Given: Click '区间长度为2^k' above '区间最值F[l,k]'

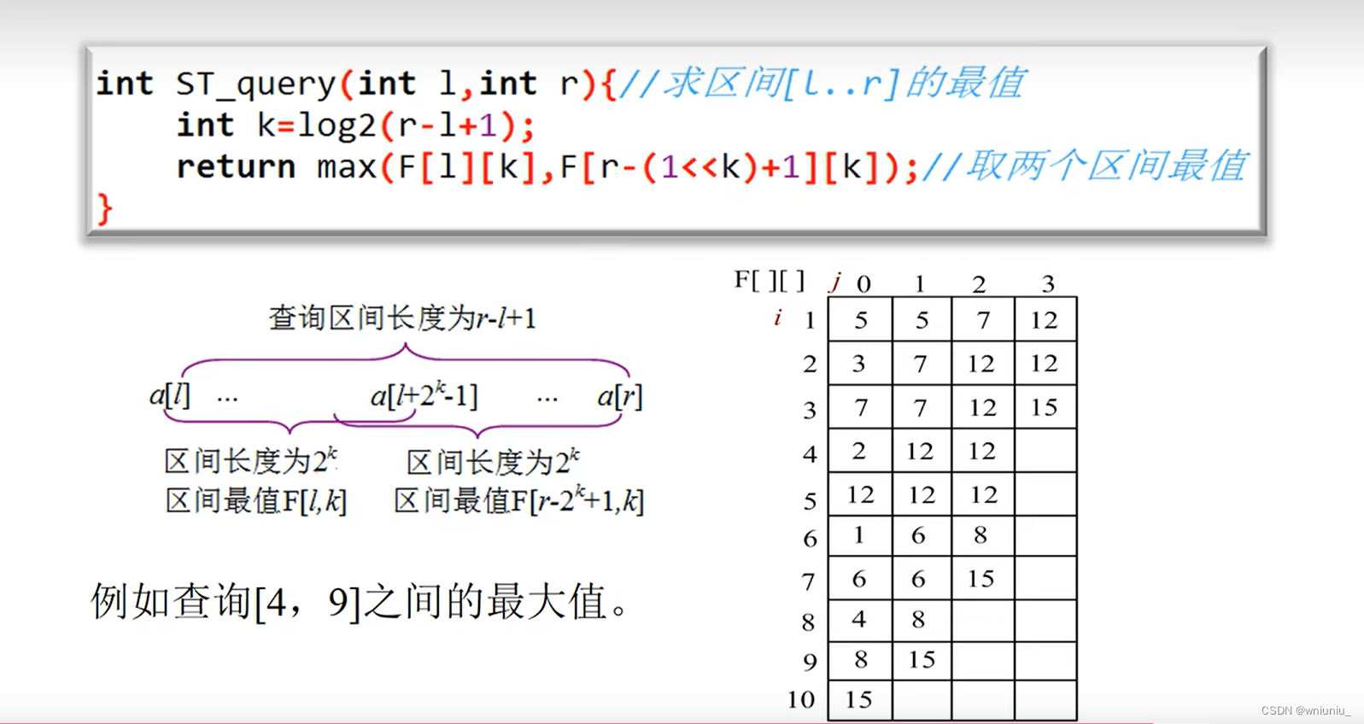Looking at the screenshot, I should coord(251,461).
